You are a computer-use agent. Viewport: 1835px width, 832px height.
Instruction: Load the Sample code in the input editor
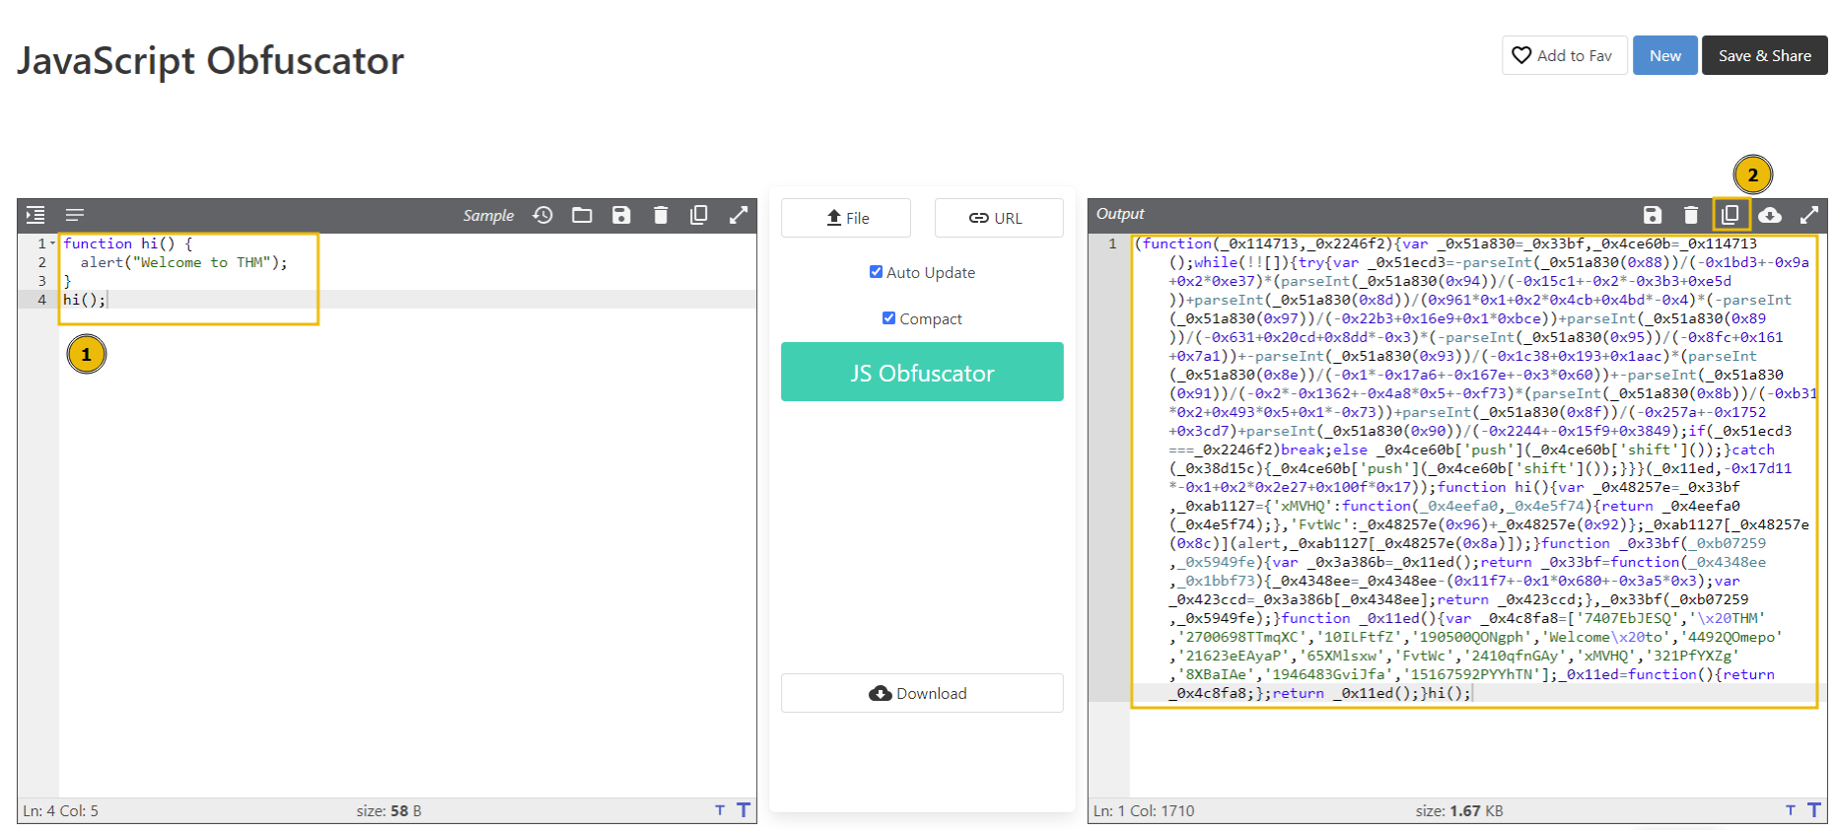click(x=488, y=215)
